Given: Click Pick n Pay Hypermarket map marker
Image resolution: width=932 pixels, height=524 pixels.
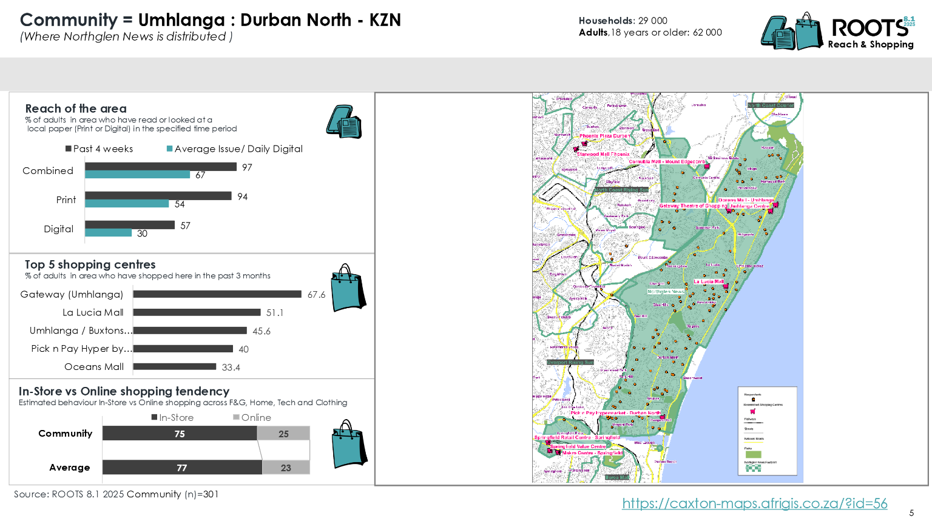Looking at the screenshot, I should coord(663,417).
